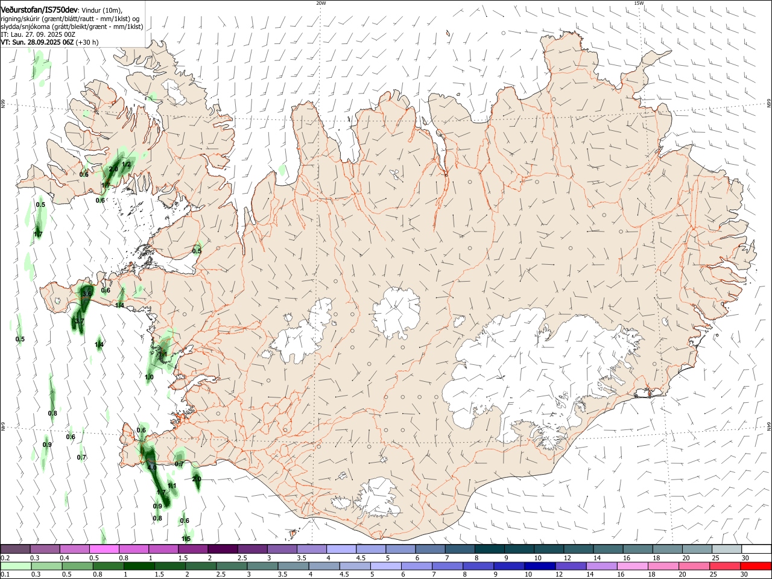Screen dimensions: 772x579
Task: Select lower scale swatch between 25 and 30
Action: pyautogui.click(x=724, y=566)
